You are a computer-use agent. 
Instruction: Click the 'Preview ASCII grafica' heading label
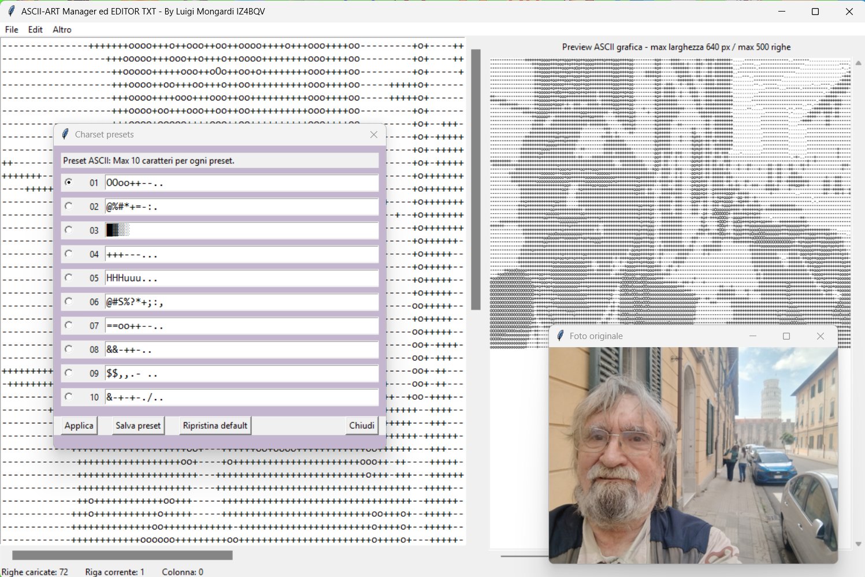pos(677,47)
